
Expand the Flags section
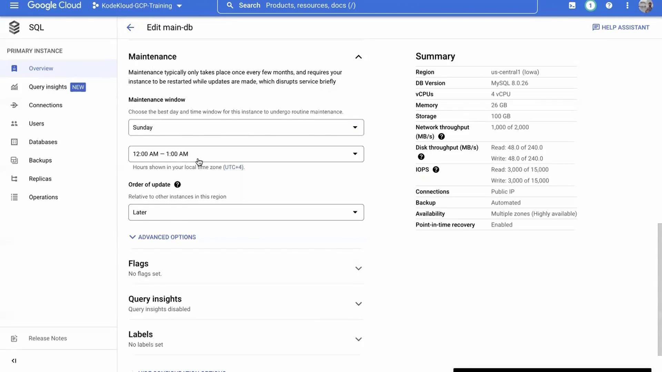point(358,268)
